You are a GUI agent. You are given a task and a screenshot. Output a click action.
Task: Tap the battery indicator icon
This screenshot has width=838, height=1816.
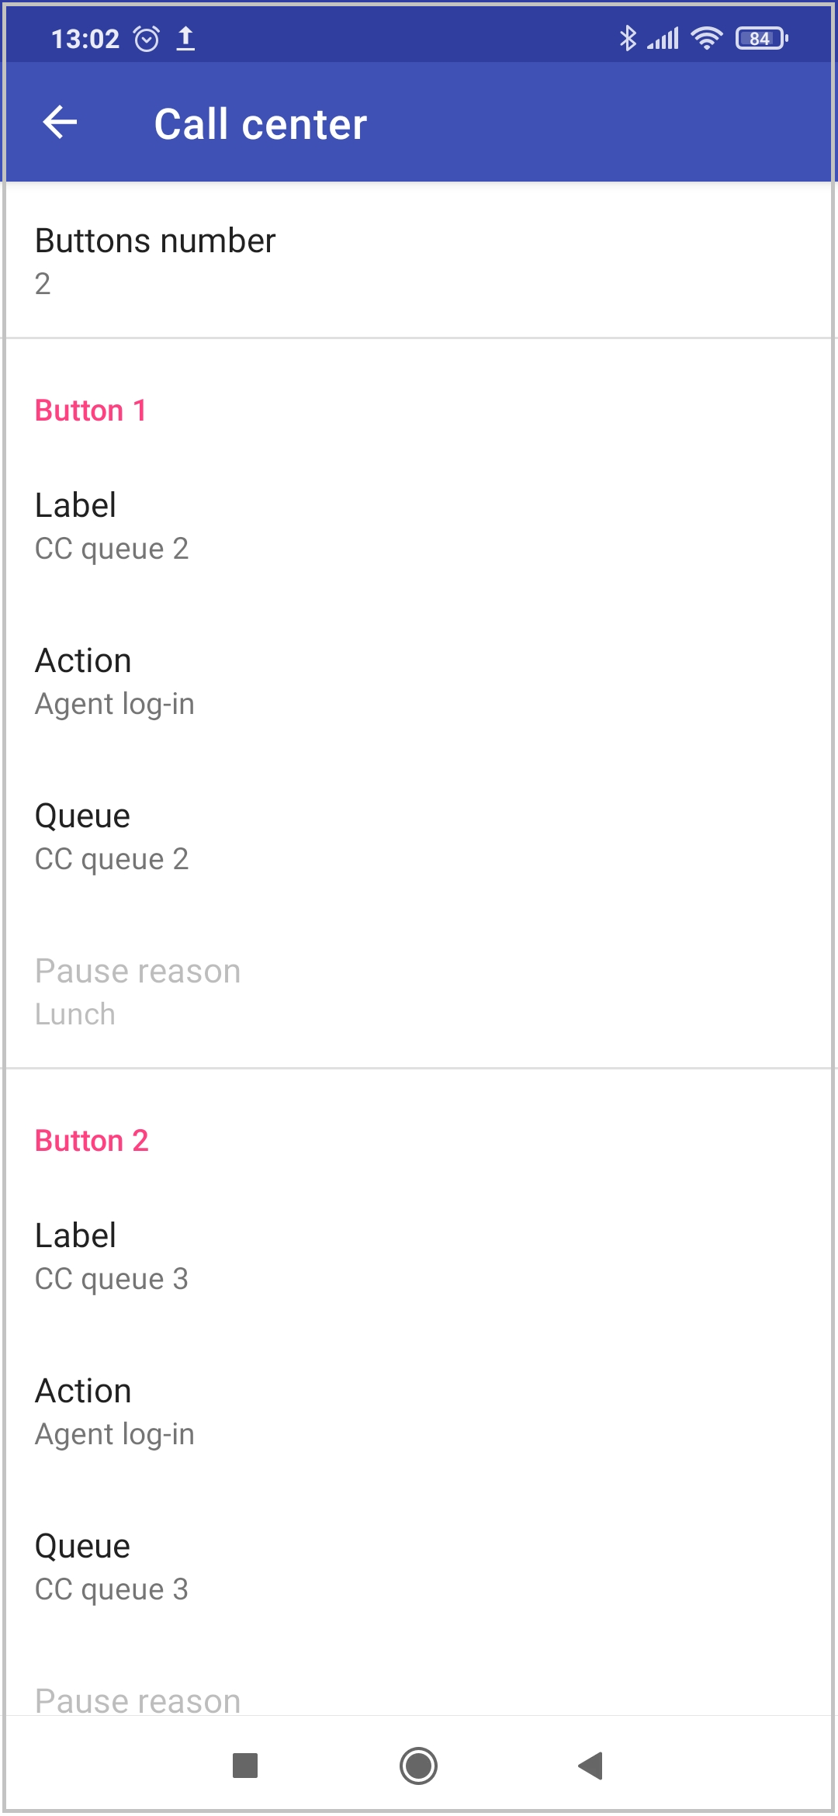pyautogui.click(x=761, y=38)
